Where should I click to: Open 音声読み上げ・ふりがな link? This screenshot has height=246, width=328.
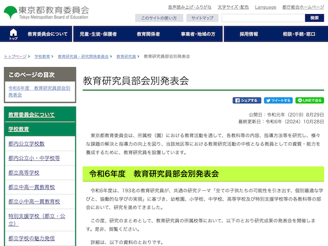point(190,7)
